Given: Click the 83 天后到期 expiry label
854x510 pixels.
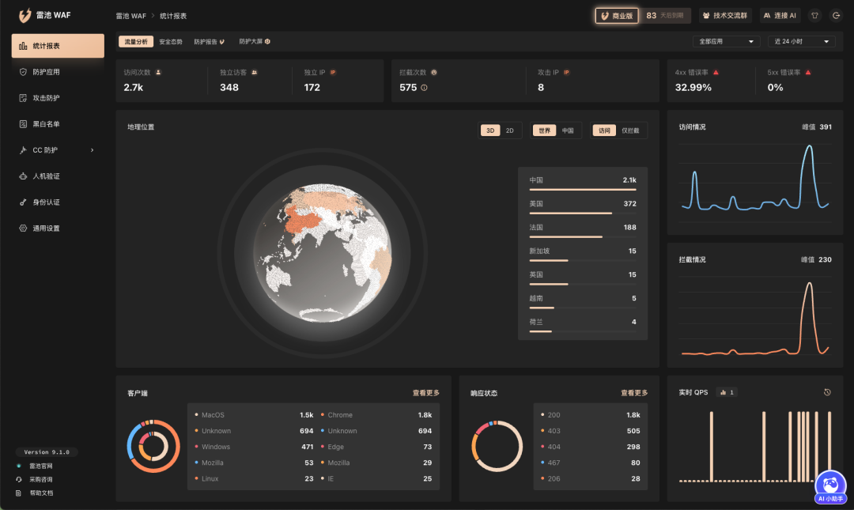Looking at the screenshot, I should click(665, 16).
